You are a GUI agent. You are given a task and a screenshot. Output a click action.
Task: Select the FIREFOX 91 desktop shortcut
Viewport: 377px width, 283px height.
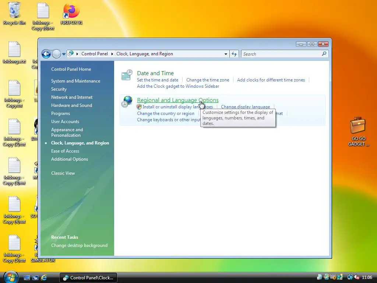pyautogui.click(x=71, y=14)
